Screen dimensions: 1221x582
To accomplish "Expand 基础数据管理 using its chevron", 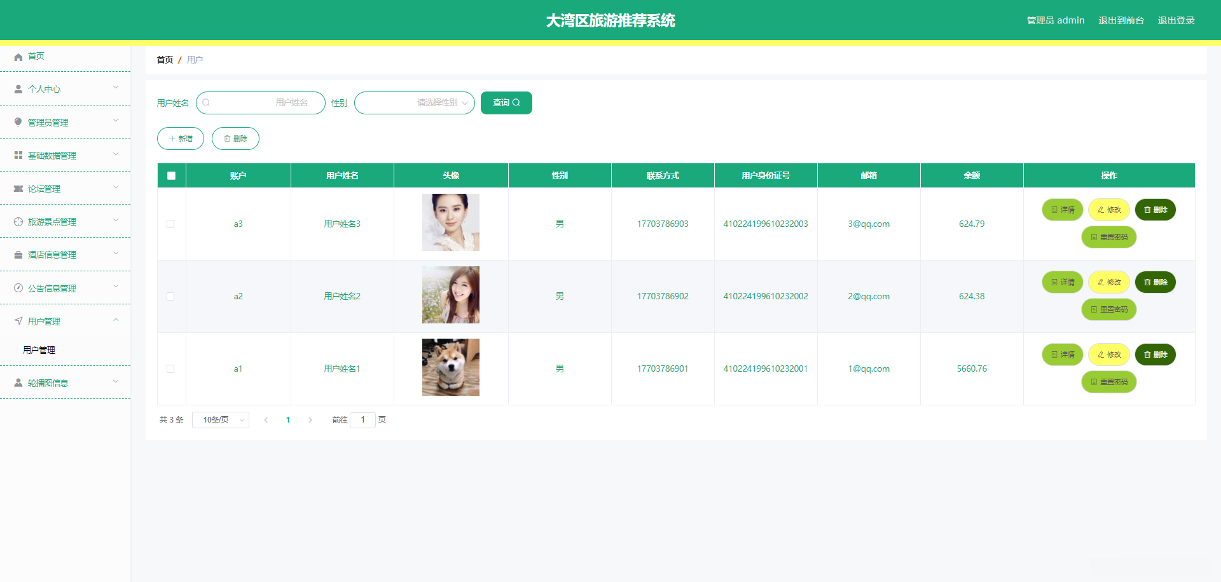I will [x=116, y=154].
